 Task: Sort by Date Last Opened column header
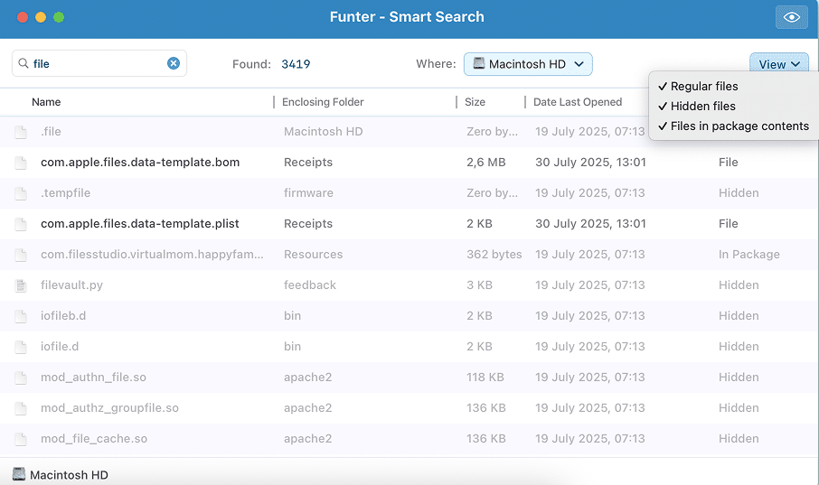pos(577,102)
